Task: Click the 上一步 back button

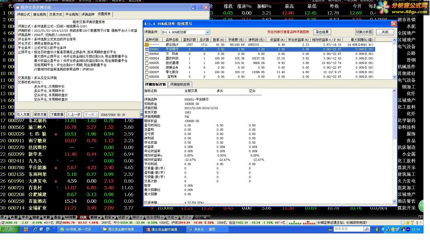Action: 74,115
